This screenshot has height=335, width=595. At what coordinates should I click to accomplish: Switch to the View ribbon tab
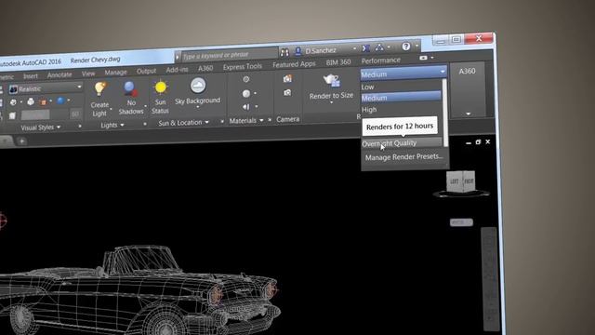pyautogui.click(x=88, y=74)
